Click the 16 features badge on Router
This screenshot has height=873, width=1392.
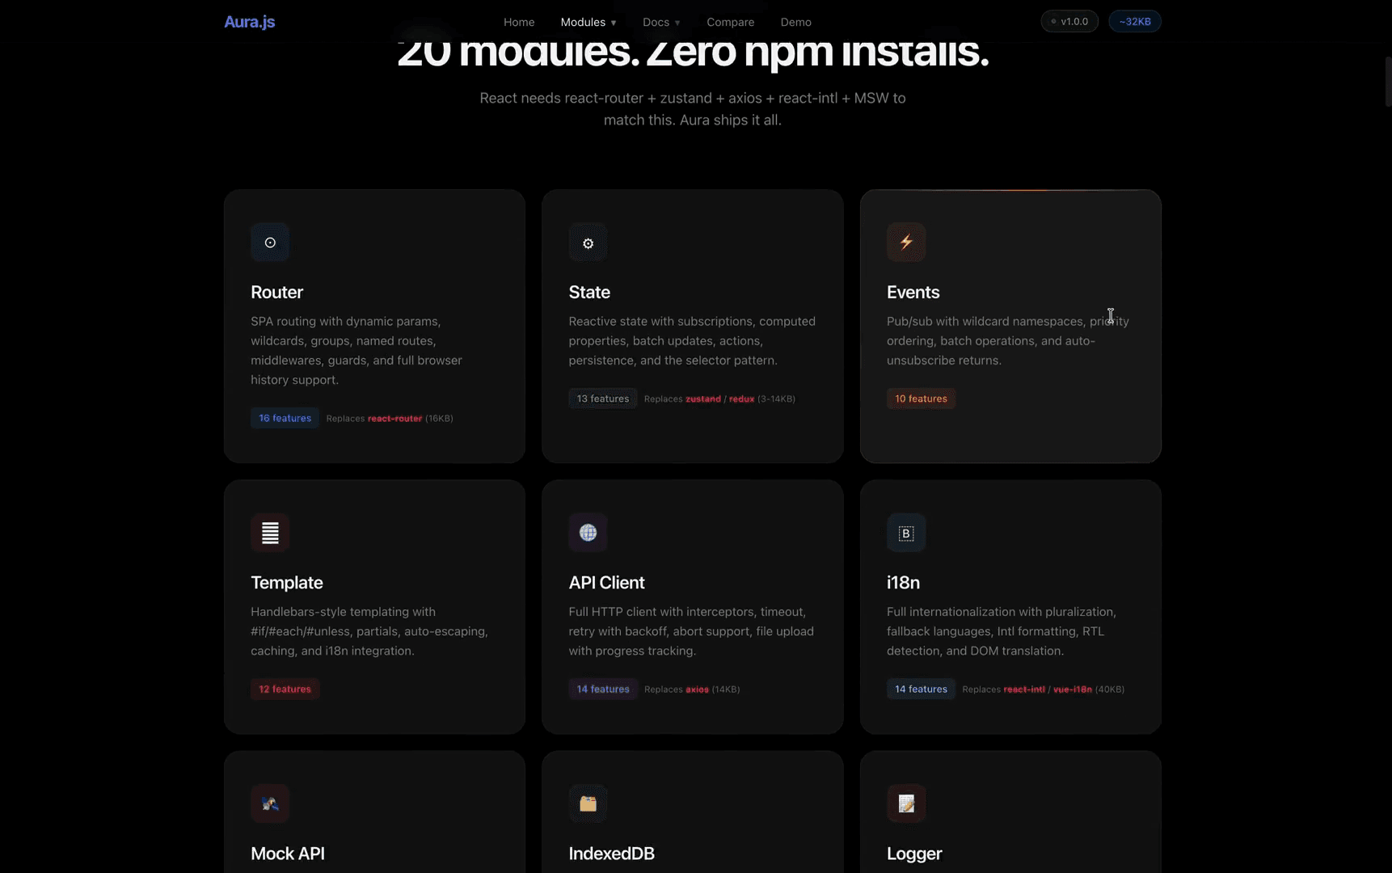click(285, 418)
